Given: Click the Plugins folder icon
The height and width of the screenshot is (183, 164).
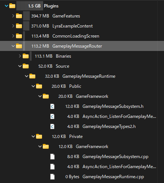Looking at the screenshot, I should coord(12,6).
